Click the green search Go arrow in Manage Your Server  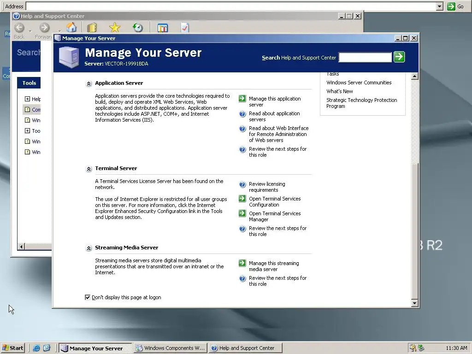399,57
